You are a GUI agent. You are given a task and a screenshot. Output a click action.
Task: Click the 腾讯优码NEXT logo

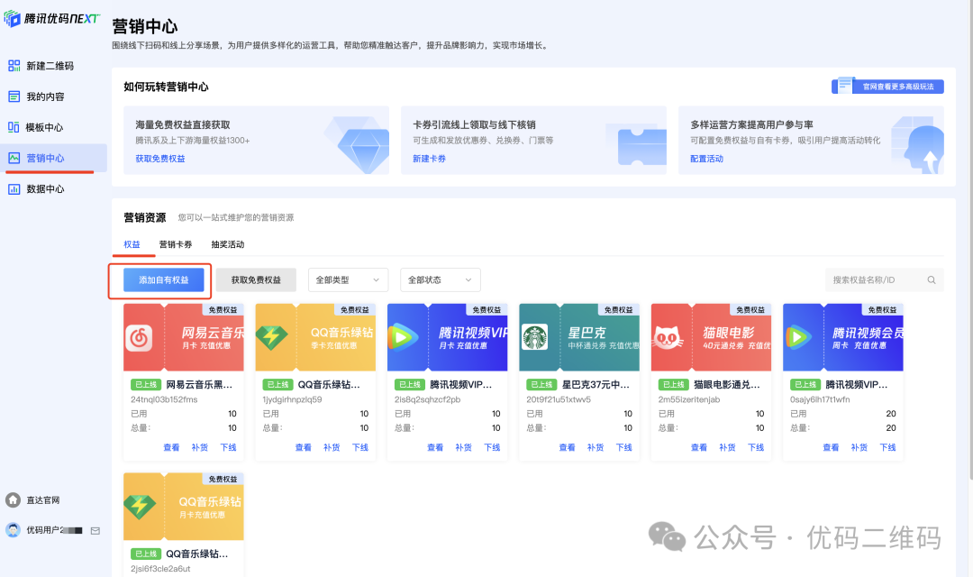(51, 19)
